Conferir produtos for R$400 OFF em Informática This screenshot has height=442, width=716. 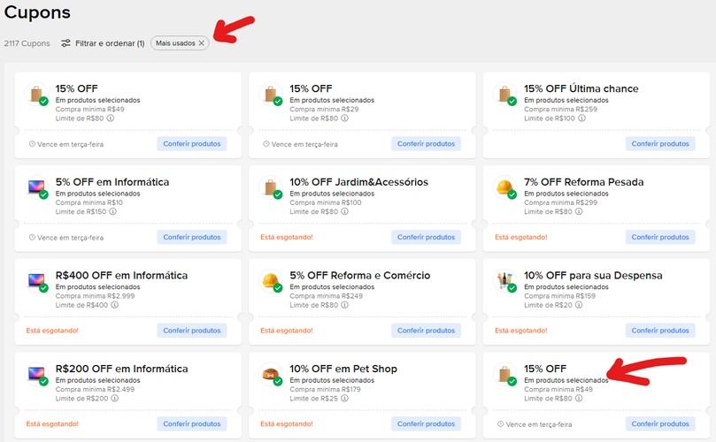pos(192,331)
